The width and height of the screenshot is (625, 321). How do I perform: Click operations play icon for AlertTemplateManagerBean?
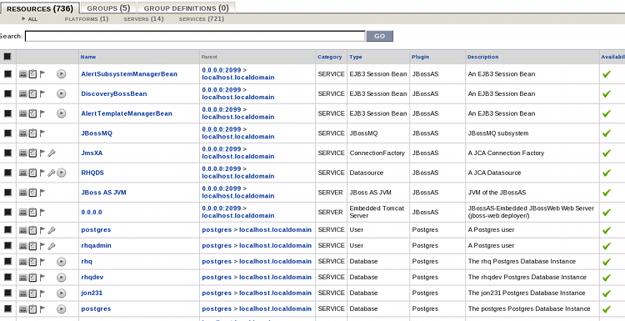coord(61,113)
